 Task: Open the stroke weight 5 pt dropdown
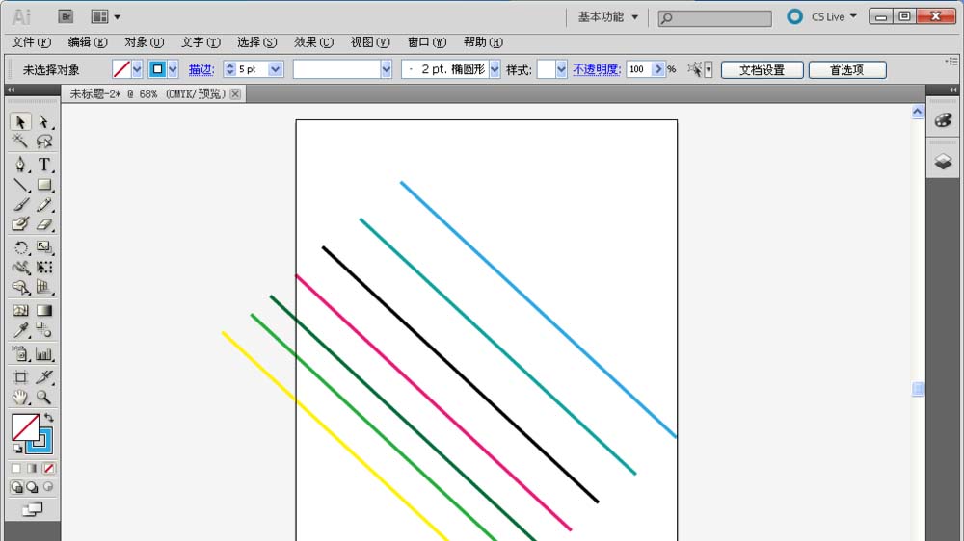click(x=276, y=69)
